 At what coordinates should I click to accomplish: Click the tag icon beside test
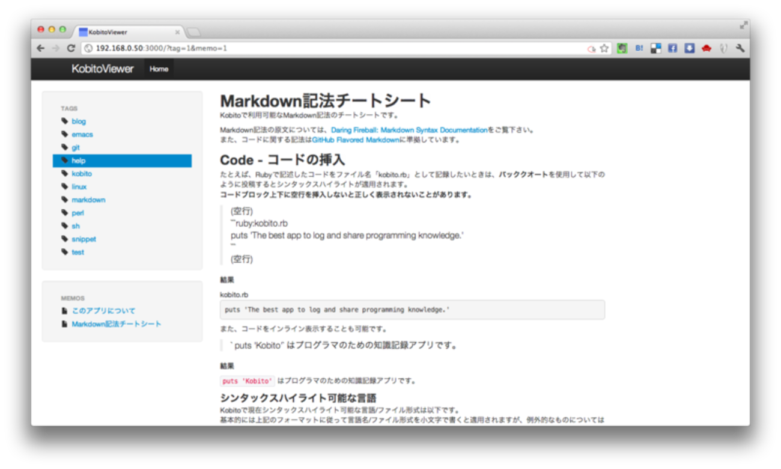[64, 252]
